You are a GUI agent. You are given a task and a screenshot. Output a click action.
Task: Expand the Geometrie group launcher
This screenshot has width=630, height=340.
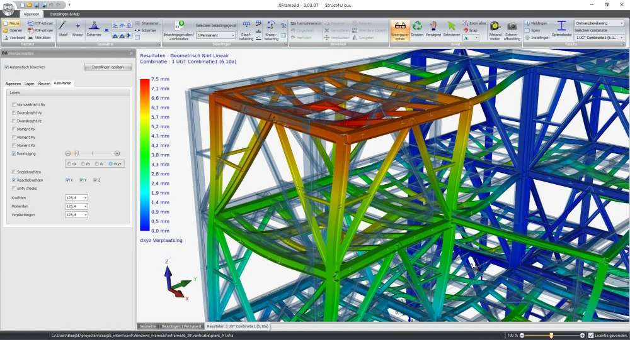coord(159,45)
